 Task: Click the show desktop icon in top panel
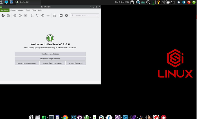(x=6, y=2)
